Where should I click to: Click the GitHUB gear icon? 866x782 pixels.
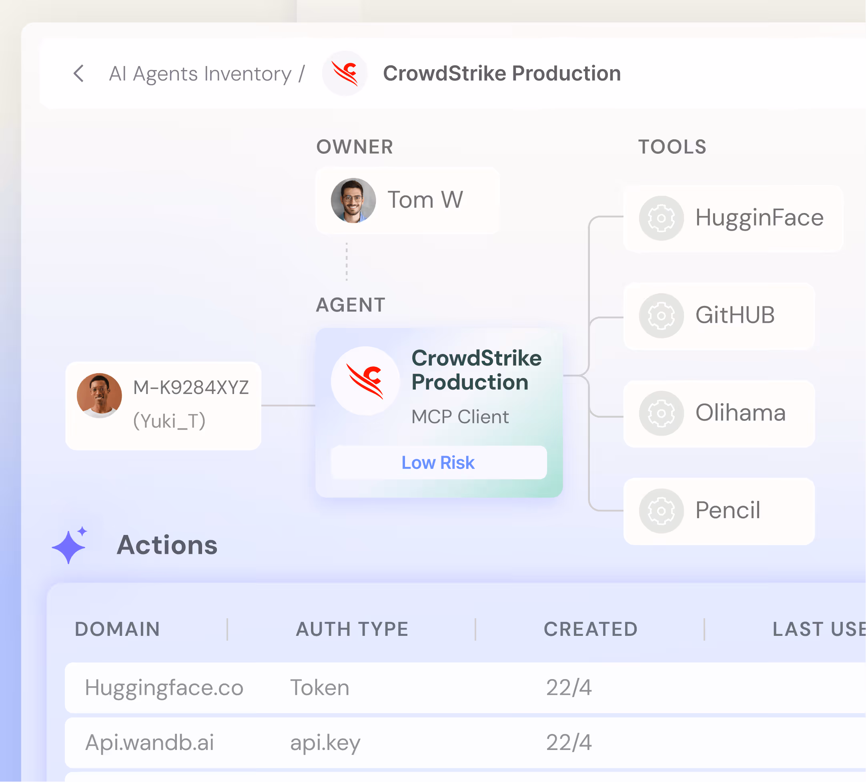pyautogui.click(x=661, y=316)
